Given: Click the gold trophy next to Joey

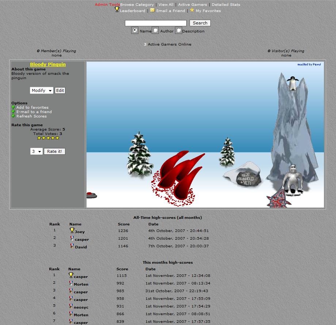Looking at the screenshot, I should click(x=72, y=231).
